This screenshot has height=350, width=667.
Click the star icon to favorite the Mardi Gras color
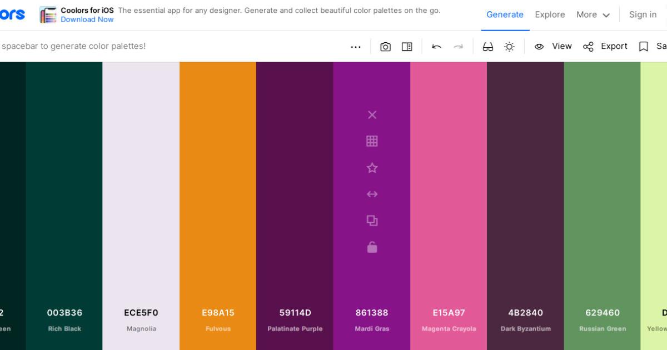[372, 168]
